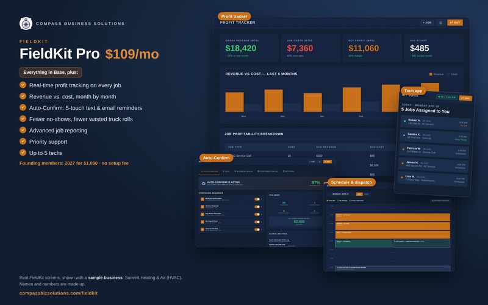Open the Settings tab in the Auto-Confirm window
This screenshot has width=488, height=305.
click(289, 171)
